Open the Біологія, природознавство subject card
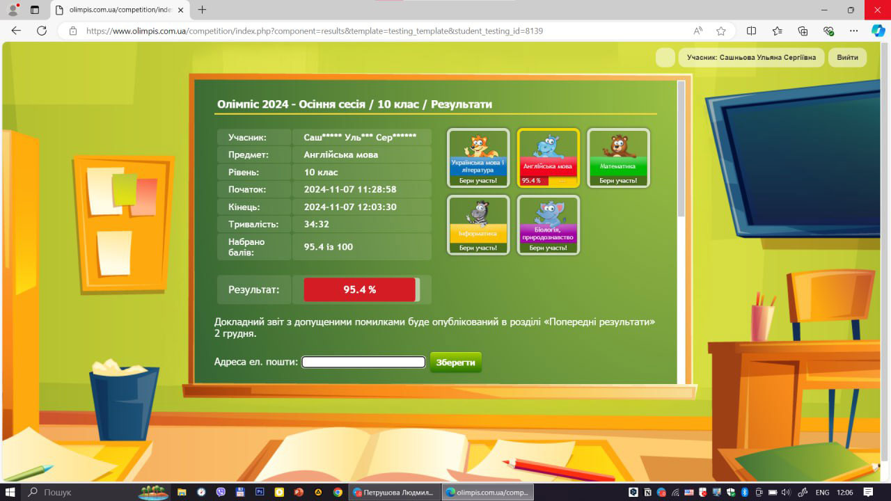The width and height of the screenshot is (891, 501). (x=549, y=225)
